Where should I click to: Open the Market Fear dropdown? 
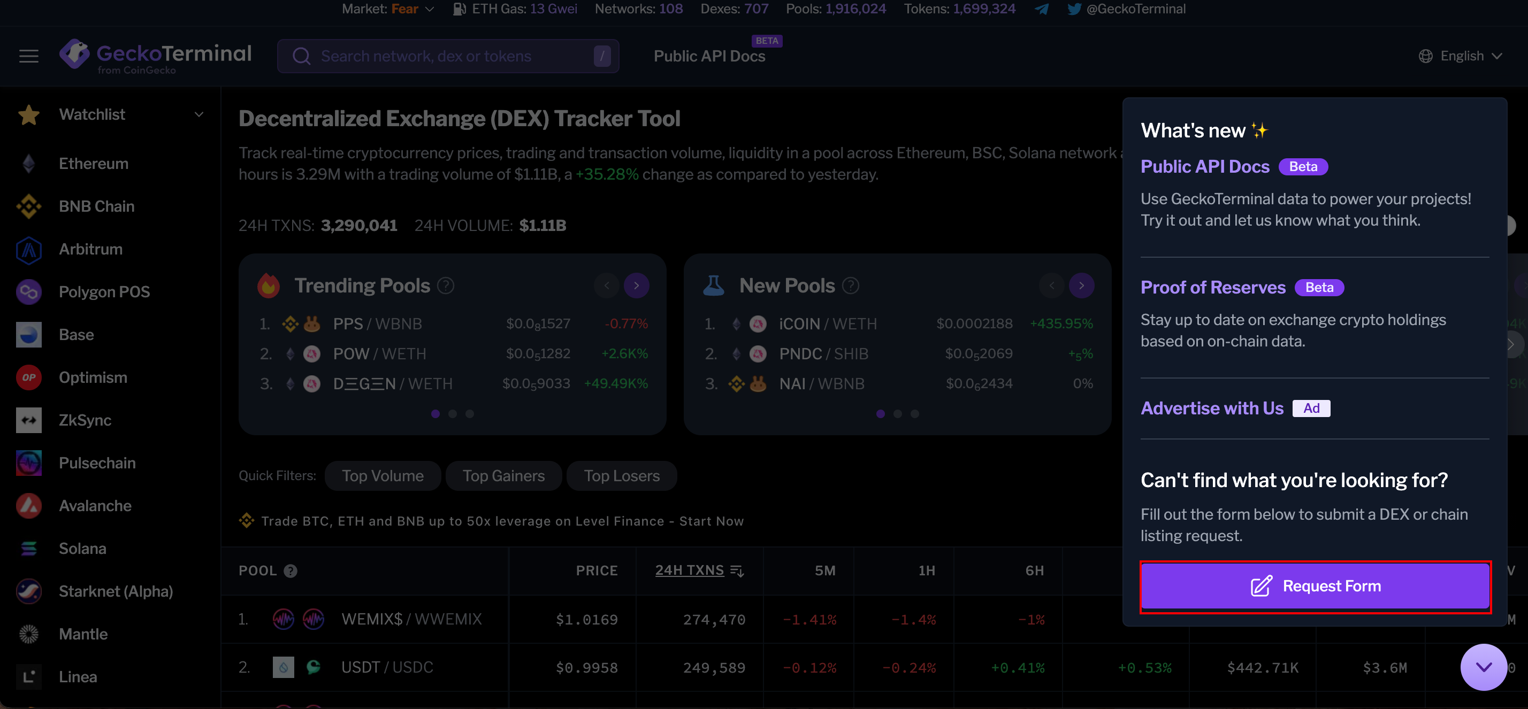(388, 9)
